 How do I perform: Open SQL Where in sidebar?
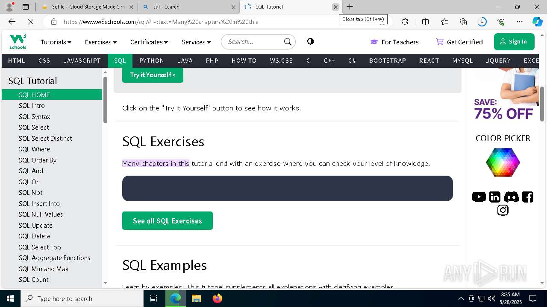(x=52, y=149)
